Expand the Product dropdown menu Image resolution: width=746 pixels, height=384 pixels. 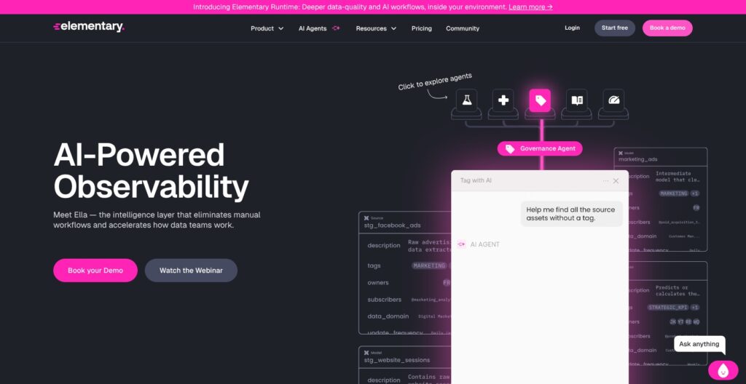coord(267,28)
